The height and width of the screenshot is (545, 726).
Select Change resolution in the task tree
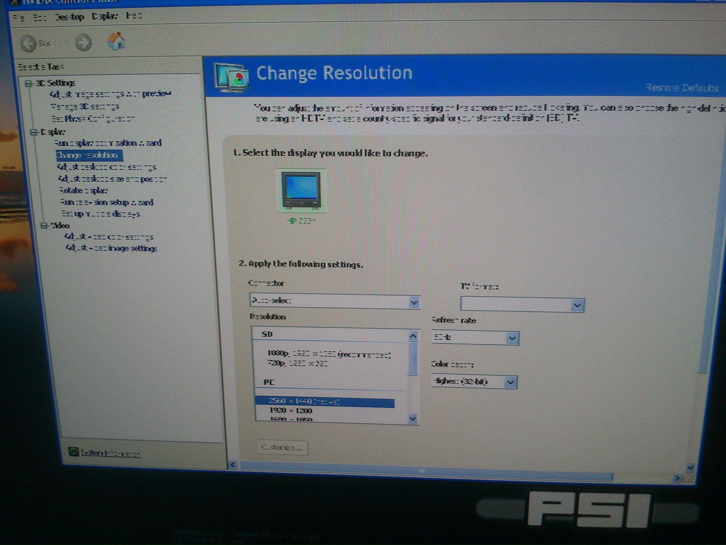[89, 155]
